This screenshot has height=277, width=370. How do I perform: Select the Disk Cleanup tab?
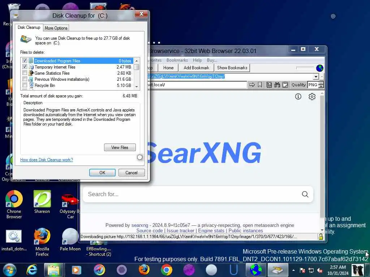29,27
